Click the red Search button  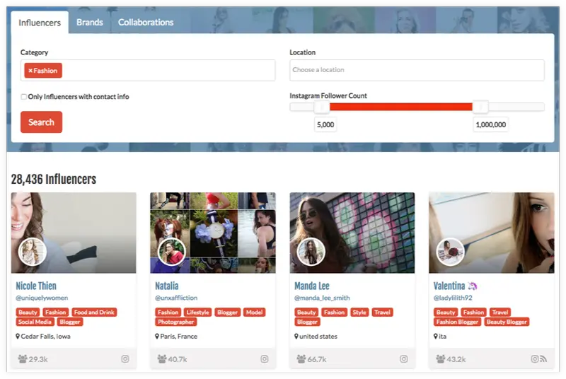coord(41,122)
